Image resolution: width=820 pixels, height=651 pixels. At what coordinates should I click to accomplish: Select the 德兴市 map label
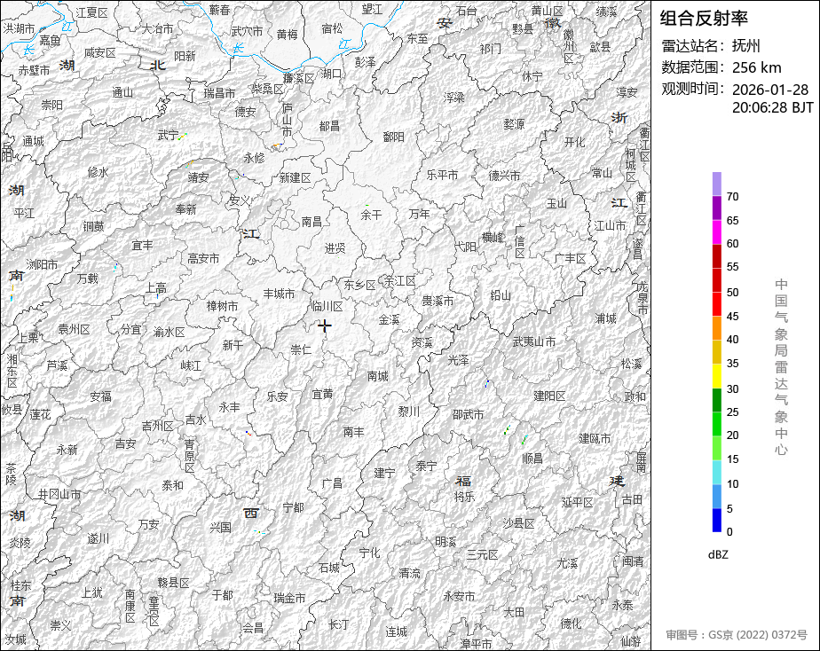(504, 176)
